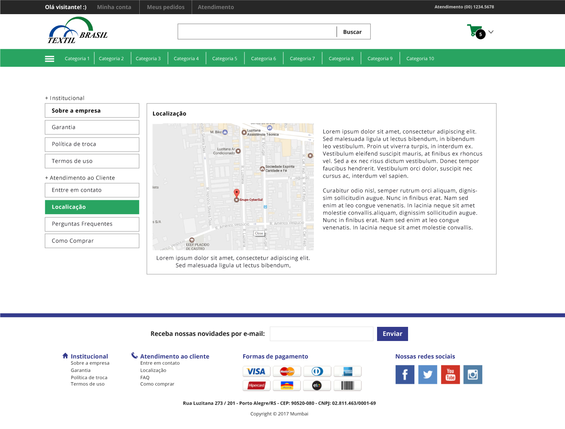This screenshot has height=429, width=565.
Task: Click the Visa payment icon
Action: point(256,371)
